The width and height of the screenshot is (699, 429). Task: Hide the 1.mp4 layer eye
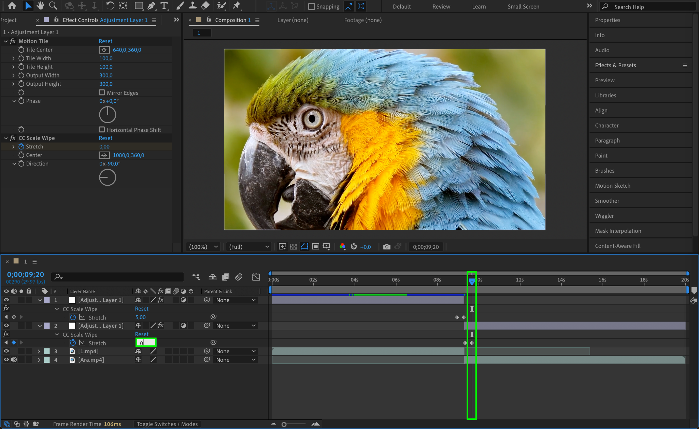[x=6, y=351]
